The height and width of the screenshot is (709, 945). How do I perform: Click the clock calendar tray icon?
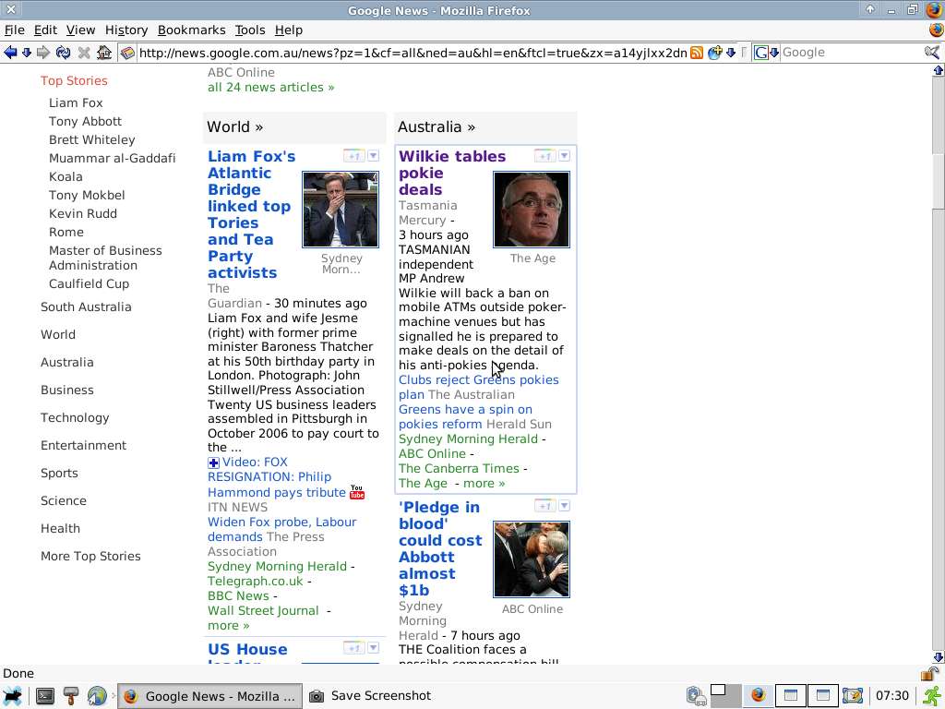point(853,696)
